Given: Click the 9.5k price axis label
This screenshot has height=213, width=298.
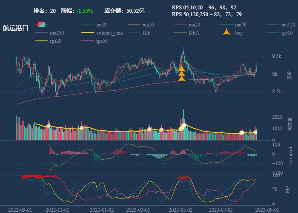Looking at the screenshot, I should point(277,56).
